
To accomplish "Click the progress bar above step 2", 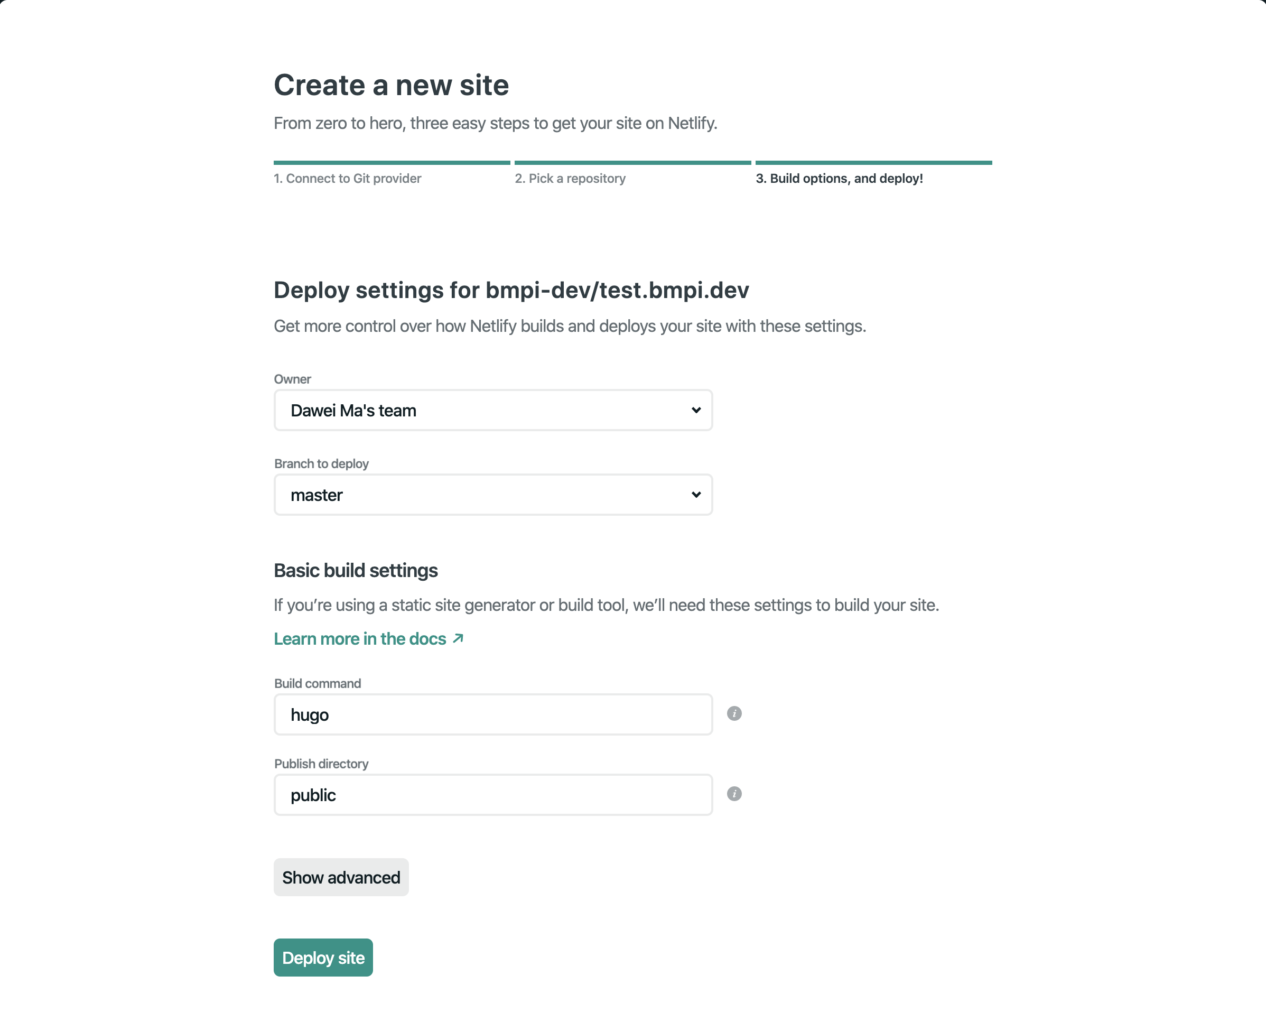I will coord(632,162).
